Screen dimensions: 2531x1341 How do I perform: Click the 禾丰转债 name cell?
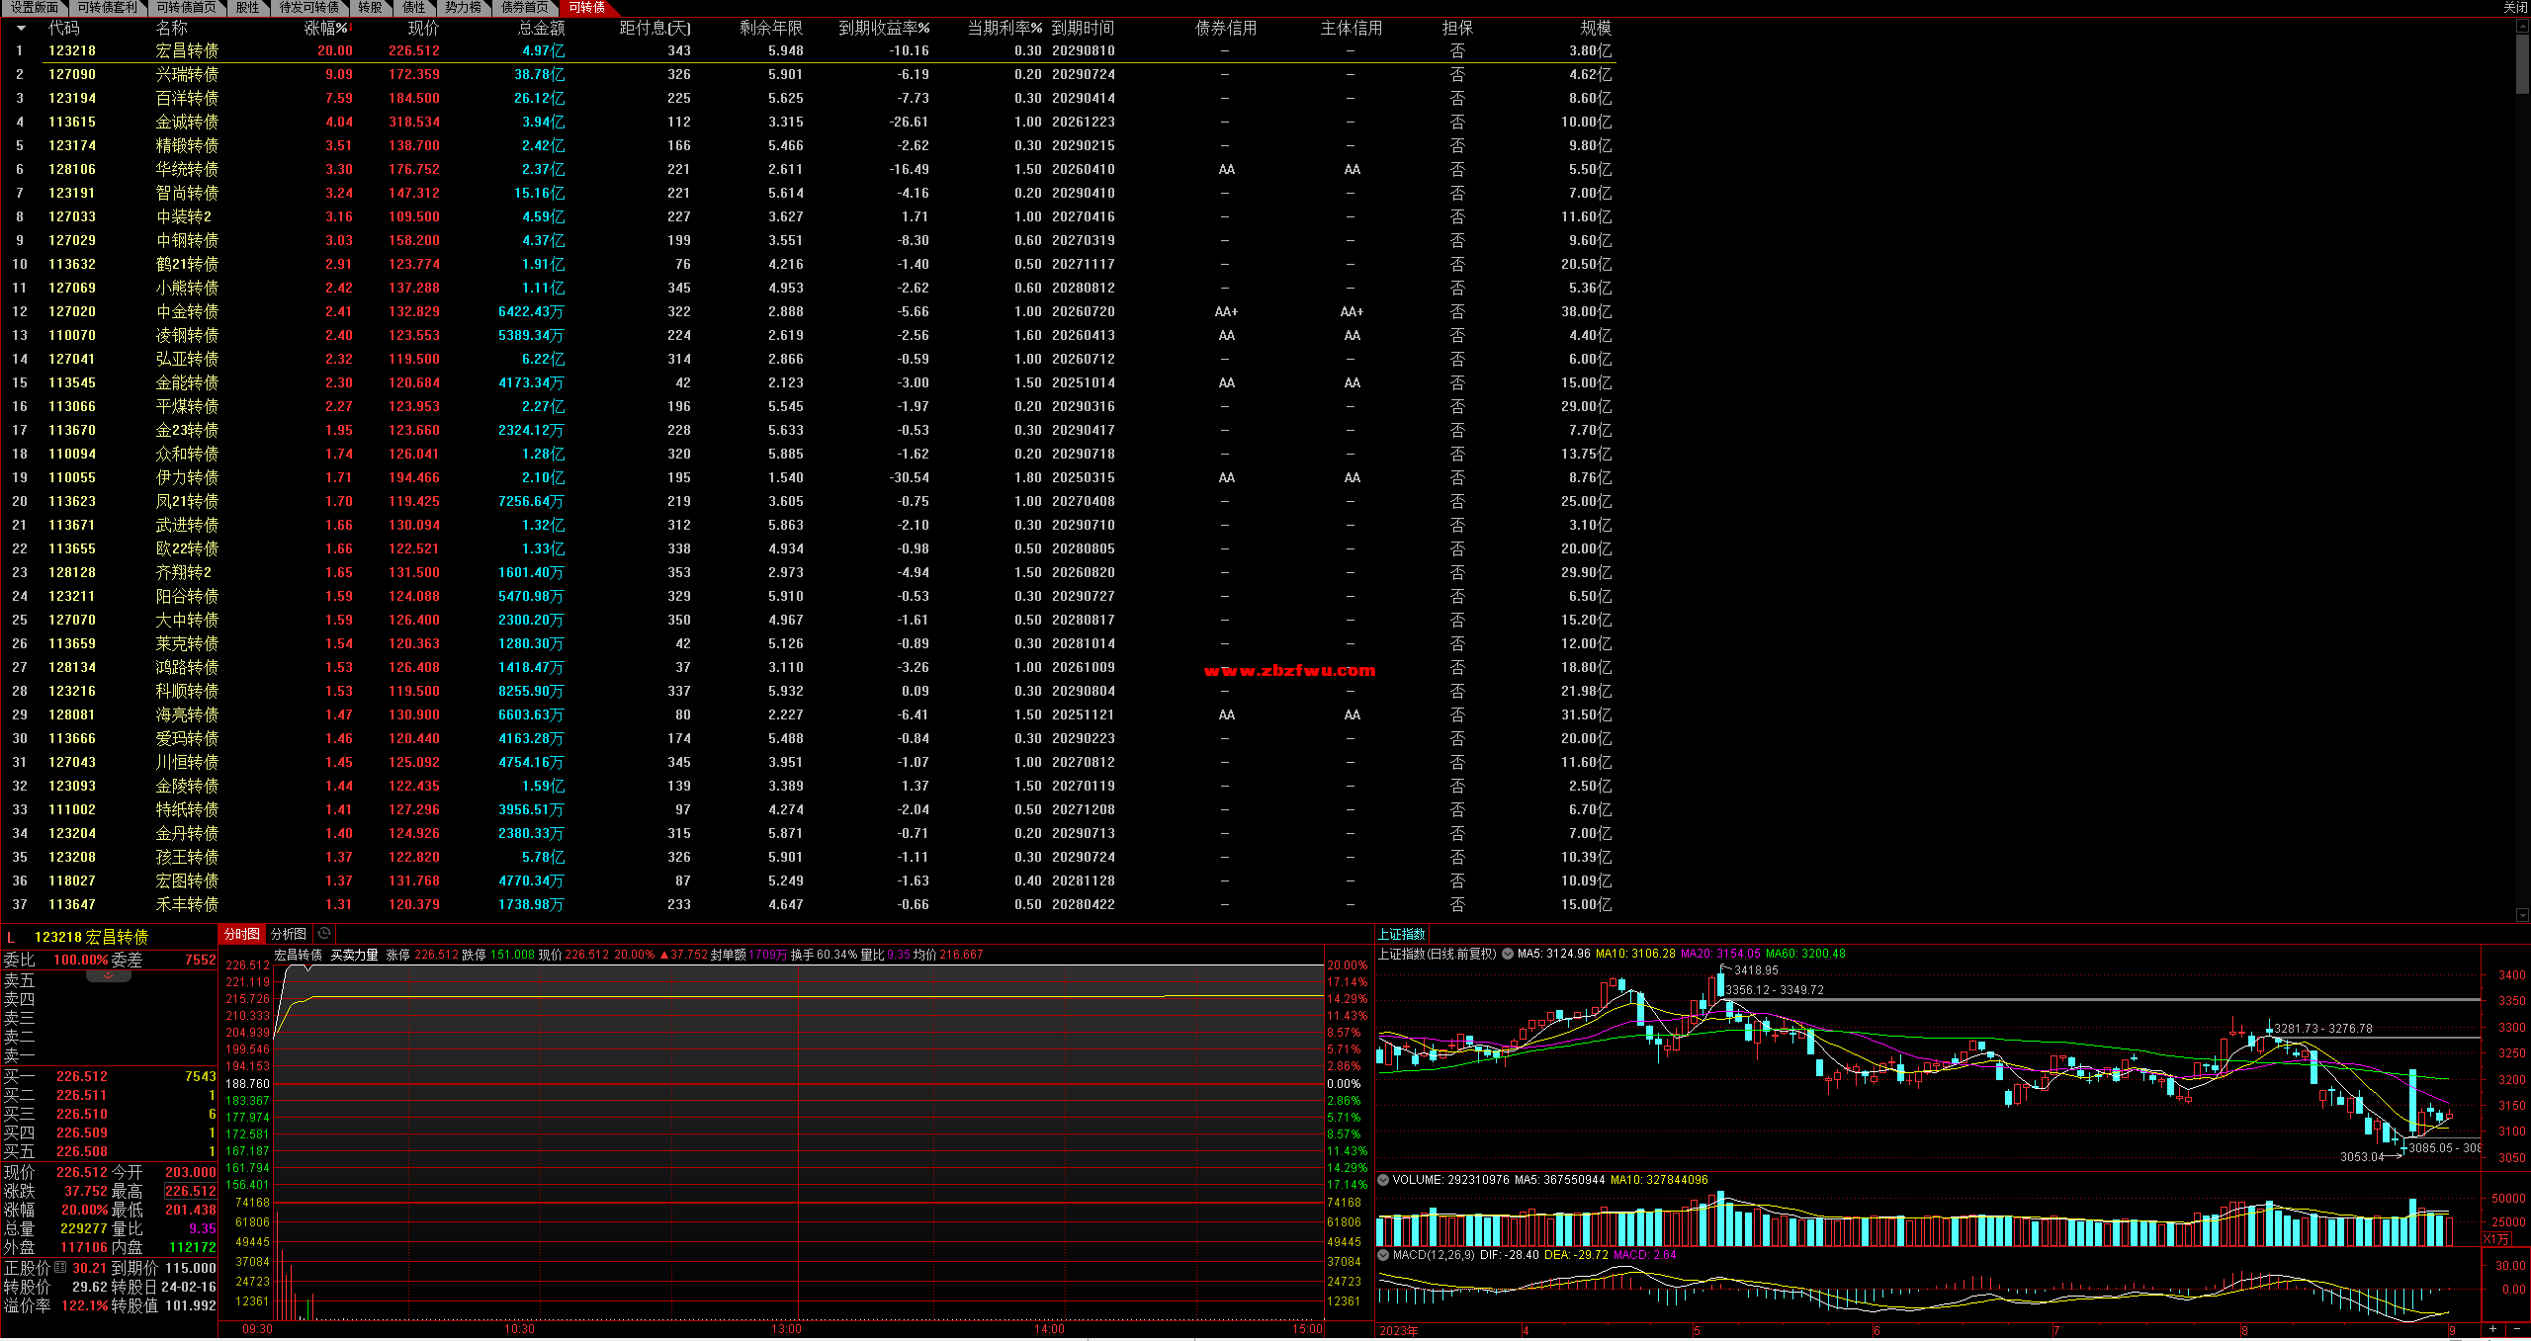point(187,905)
